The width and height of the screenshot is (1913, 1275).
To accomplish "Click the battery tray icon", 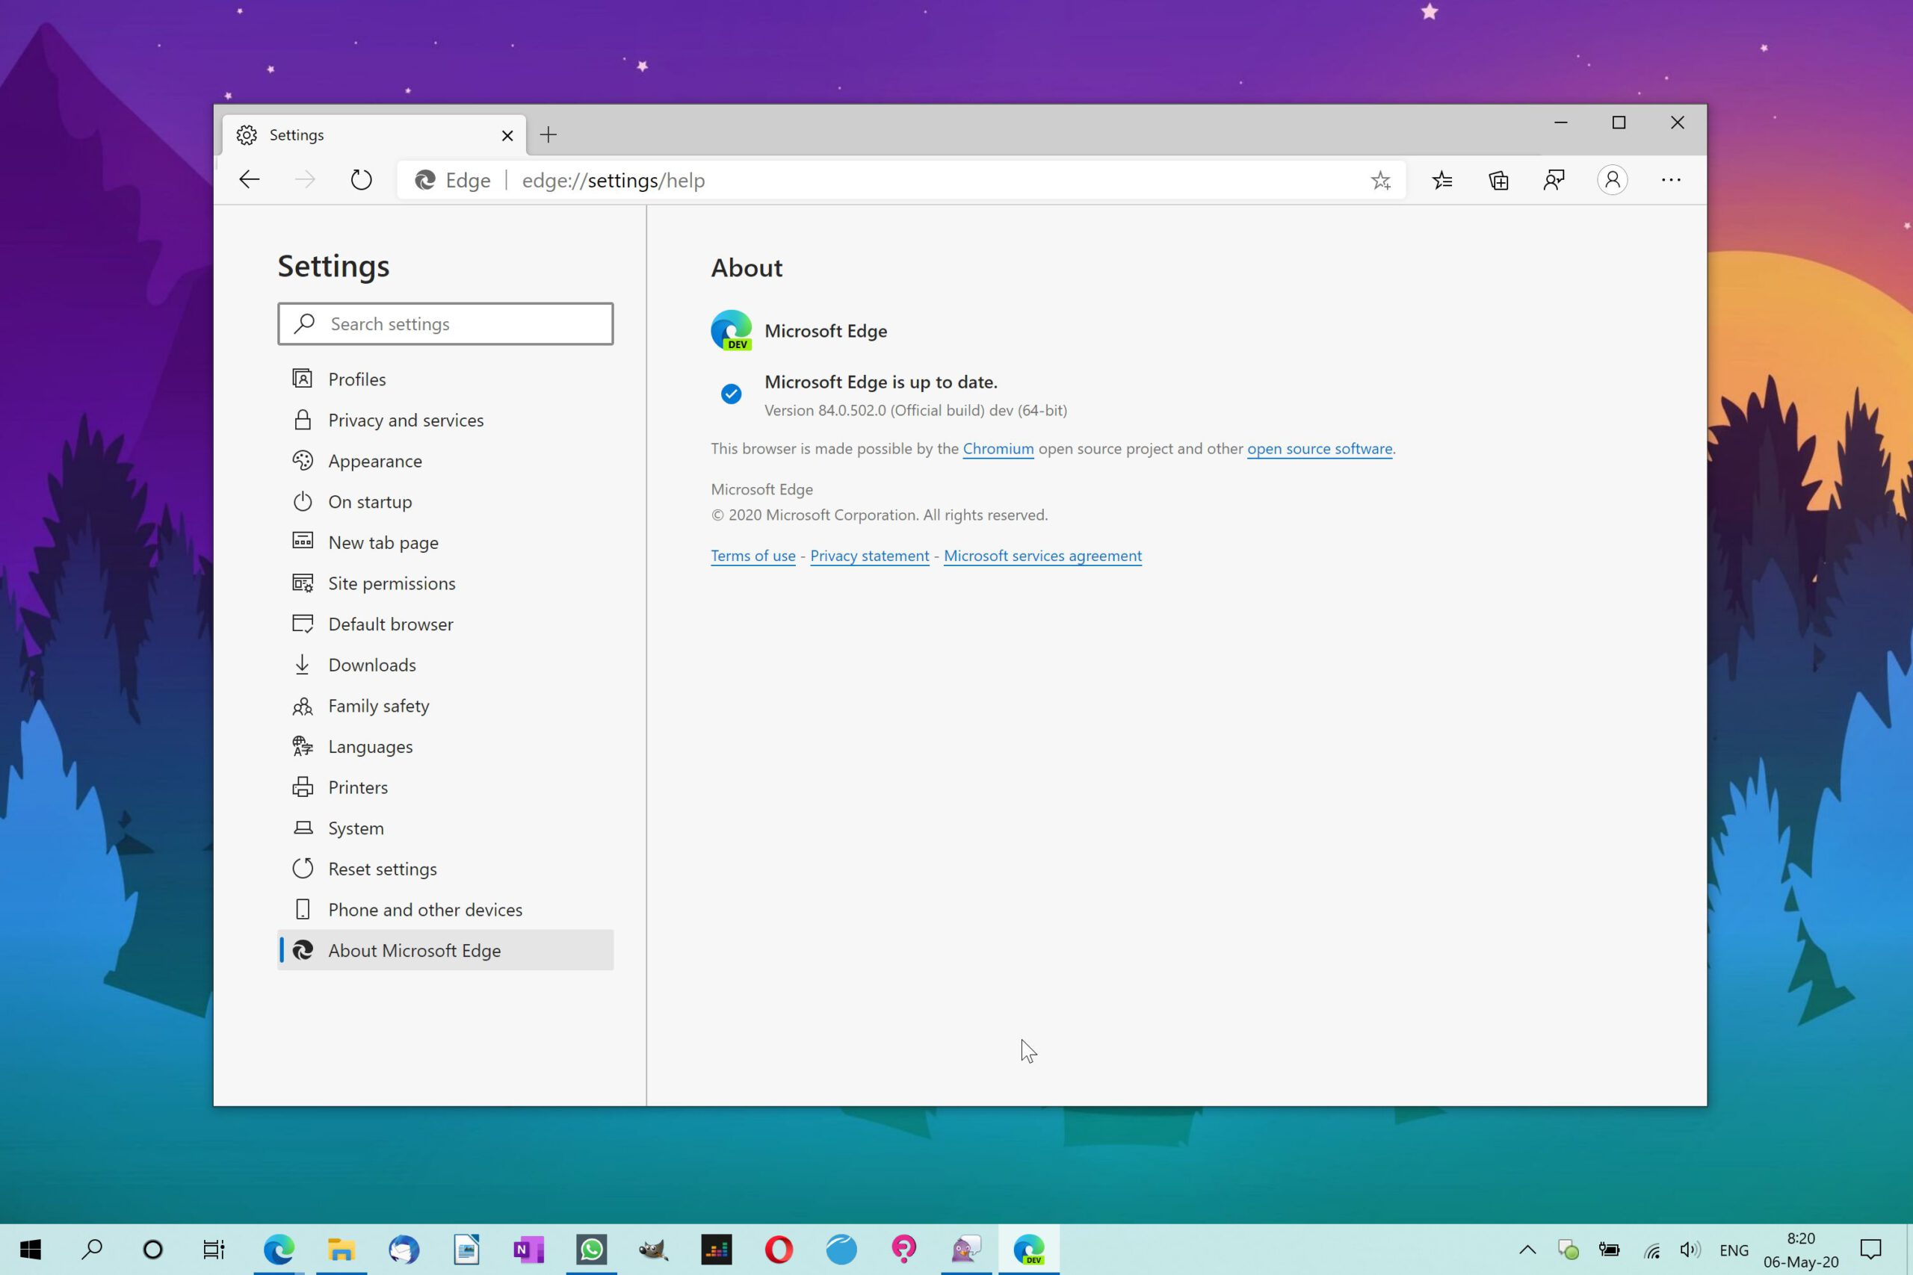I will pos(1609,1250).
